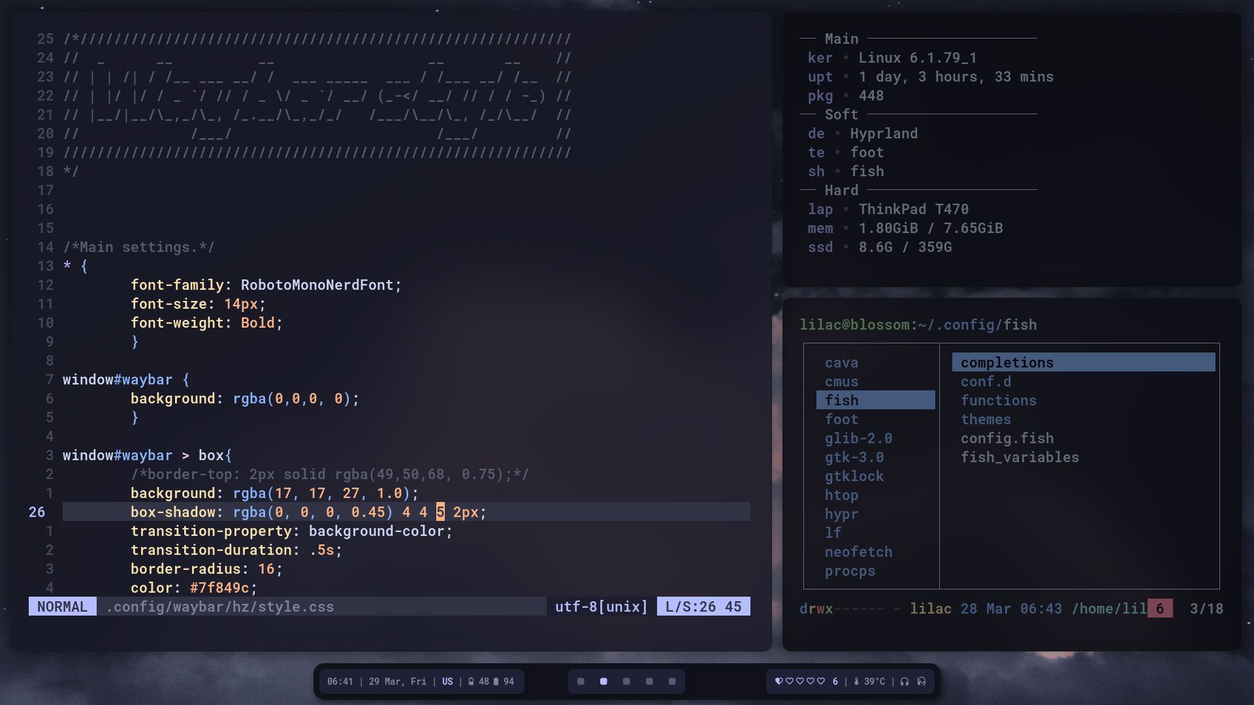Click the transition-property line
Screen dimensions: 1254x705
[291, 531]
